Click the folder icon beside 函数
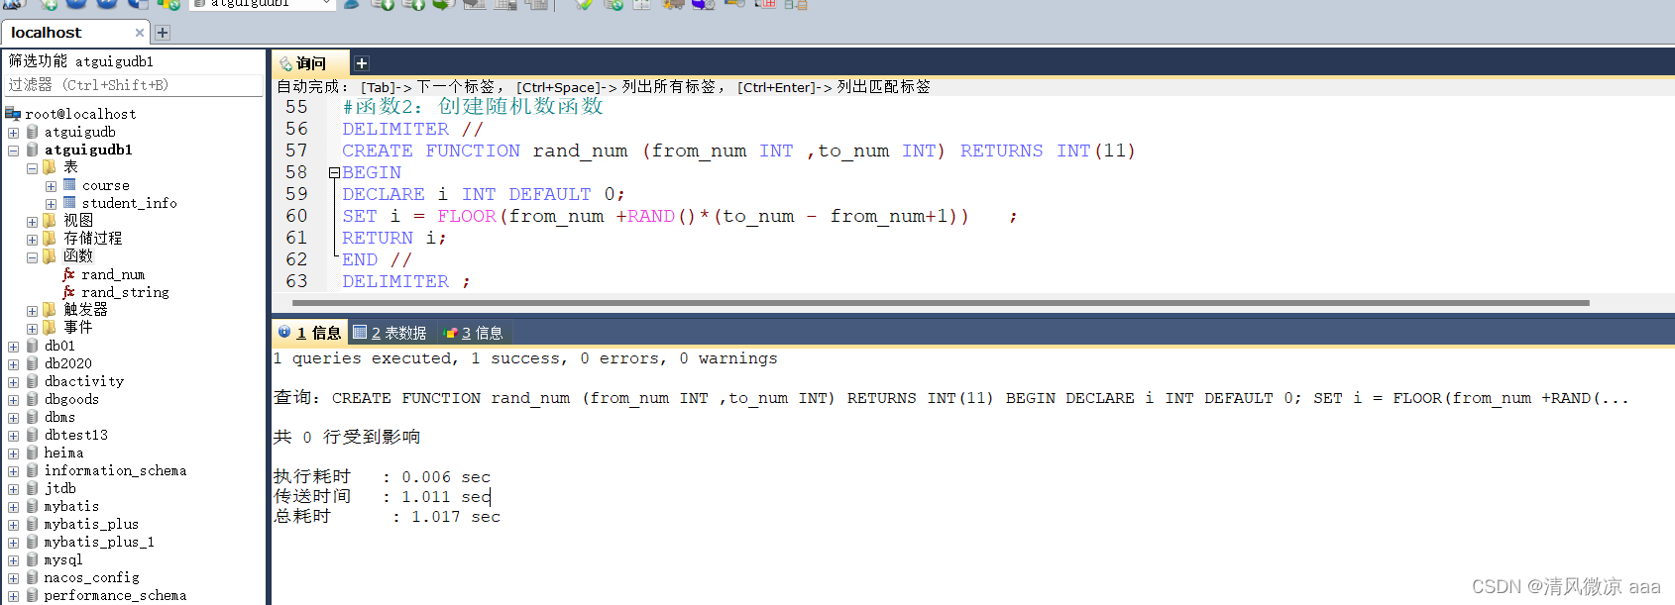Image resolution: width=1675 pixels, height=605 pixels. click(x=50, y=256)
